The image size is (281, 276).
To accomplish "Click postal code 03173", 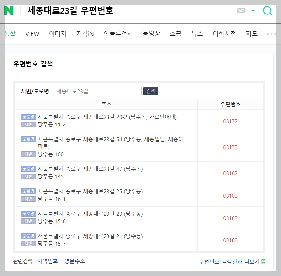I will (x=230, y=147).
